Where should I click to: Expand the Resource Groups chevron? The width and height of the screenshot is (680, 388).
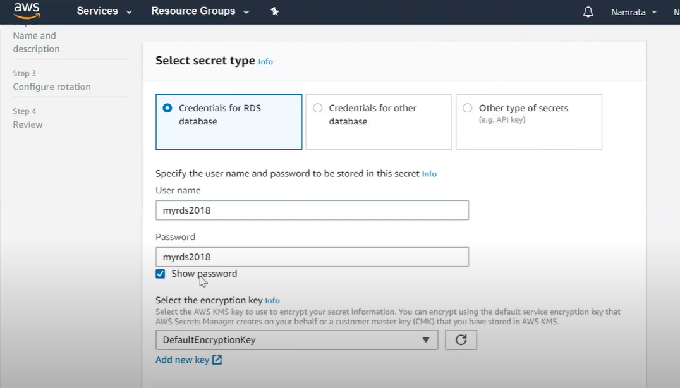coord(246,12)
